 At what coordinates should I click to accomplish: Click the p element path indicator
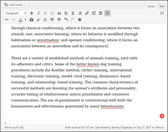5,123
